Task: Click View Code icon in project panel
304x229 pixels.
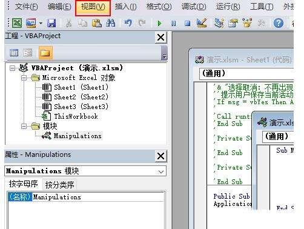Action: tap(14, 53)
